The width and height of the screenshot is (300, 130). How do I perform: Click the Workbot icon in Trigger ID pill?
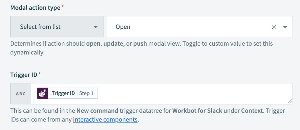(42, 93)
